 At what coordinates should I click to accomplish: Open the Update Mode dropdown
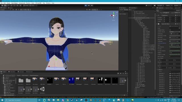[x=175, y=32]
